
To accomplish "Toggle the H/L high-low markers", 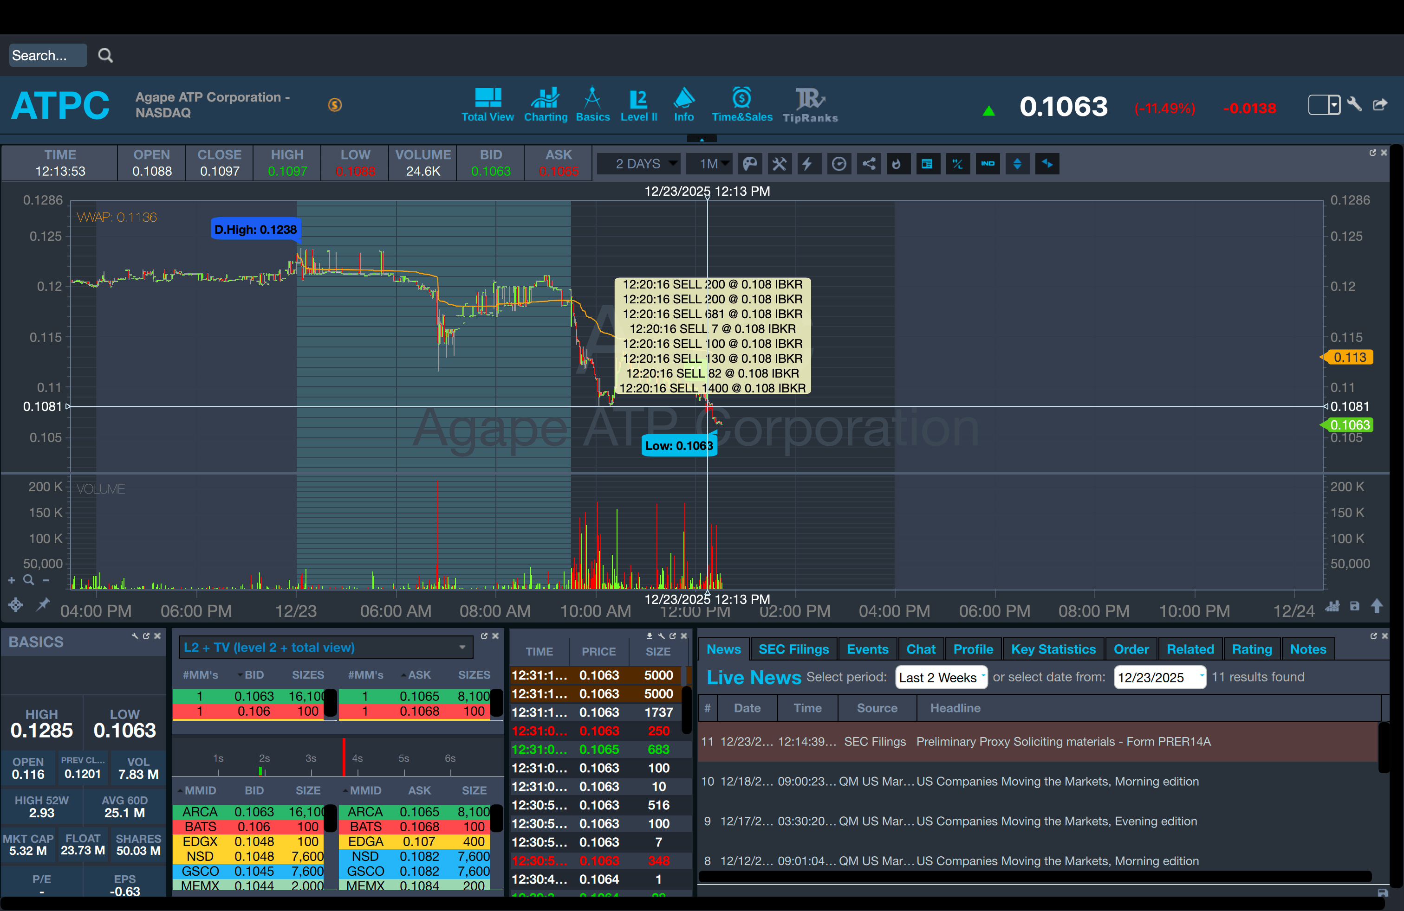I will click(957, 164).
